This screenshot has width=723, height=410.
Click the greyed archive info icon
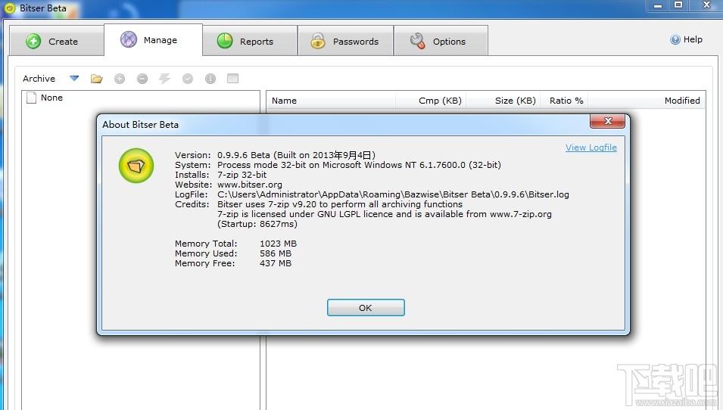[x=210, y=79]
